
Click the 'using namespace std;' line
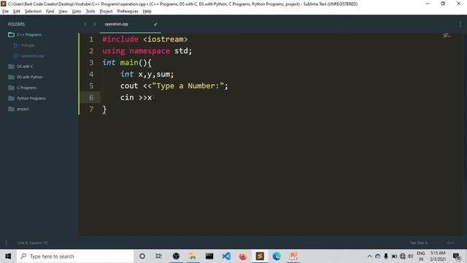147,51
